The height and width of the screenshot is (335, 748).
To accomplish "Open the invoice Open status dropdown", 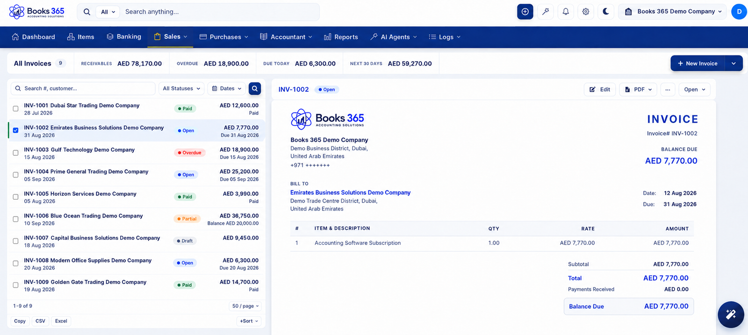I will 694,89.
